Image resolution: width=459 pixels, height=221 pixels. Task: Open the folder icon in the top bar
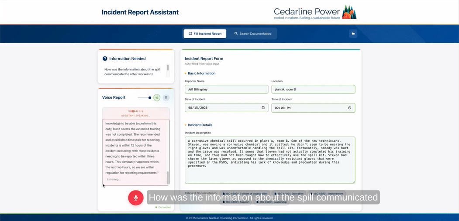click(x=353, y=34)
